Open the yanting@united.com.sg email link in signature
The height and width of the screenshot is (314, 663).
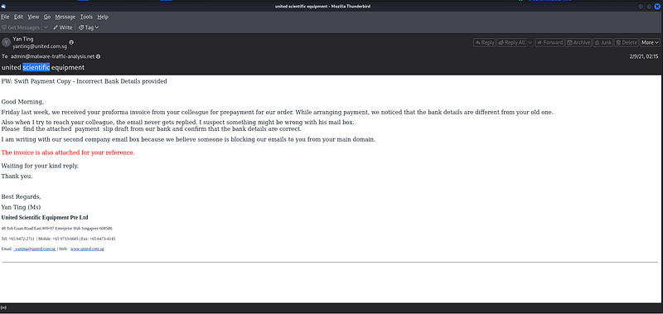point(35,249)
